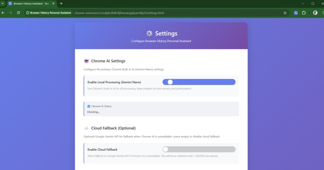Click the 'Cloud Fallback (Optional)' heading
This screenshot has width=324, height=170.
113,128
